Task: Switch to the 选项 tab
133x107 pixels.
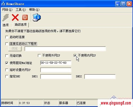Action: point(5,25)
